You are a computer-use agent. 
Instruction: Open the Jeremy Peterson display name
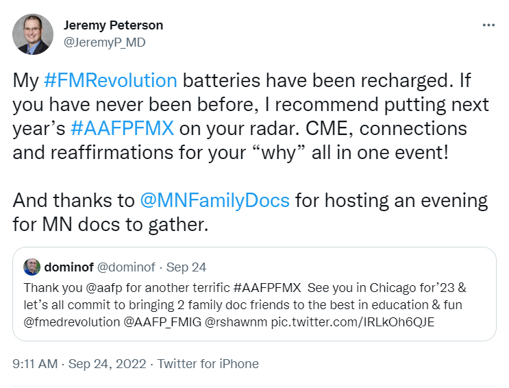[114, 25]
